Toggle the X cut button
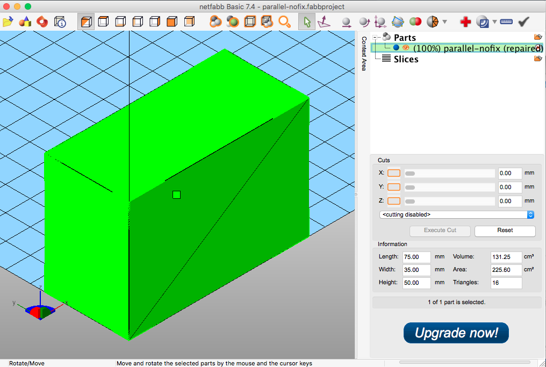546x367 pixels. pyautogui.click(x=394, y=173)
